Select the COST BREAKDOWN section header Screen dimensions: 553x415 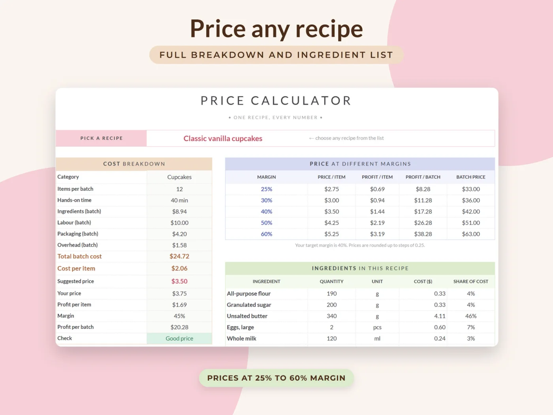[134, 164]
